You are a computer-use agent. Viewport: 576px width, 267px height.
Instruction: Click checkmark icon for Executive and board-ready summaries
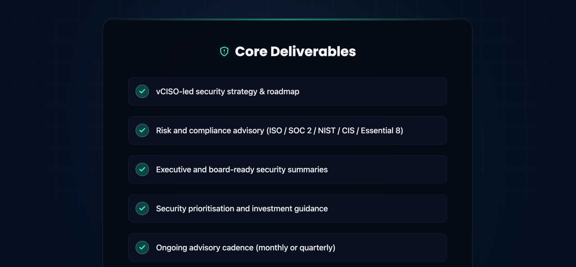[x=142, y=170]
